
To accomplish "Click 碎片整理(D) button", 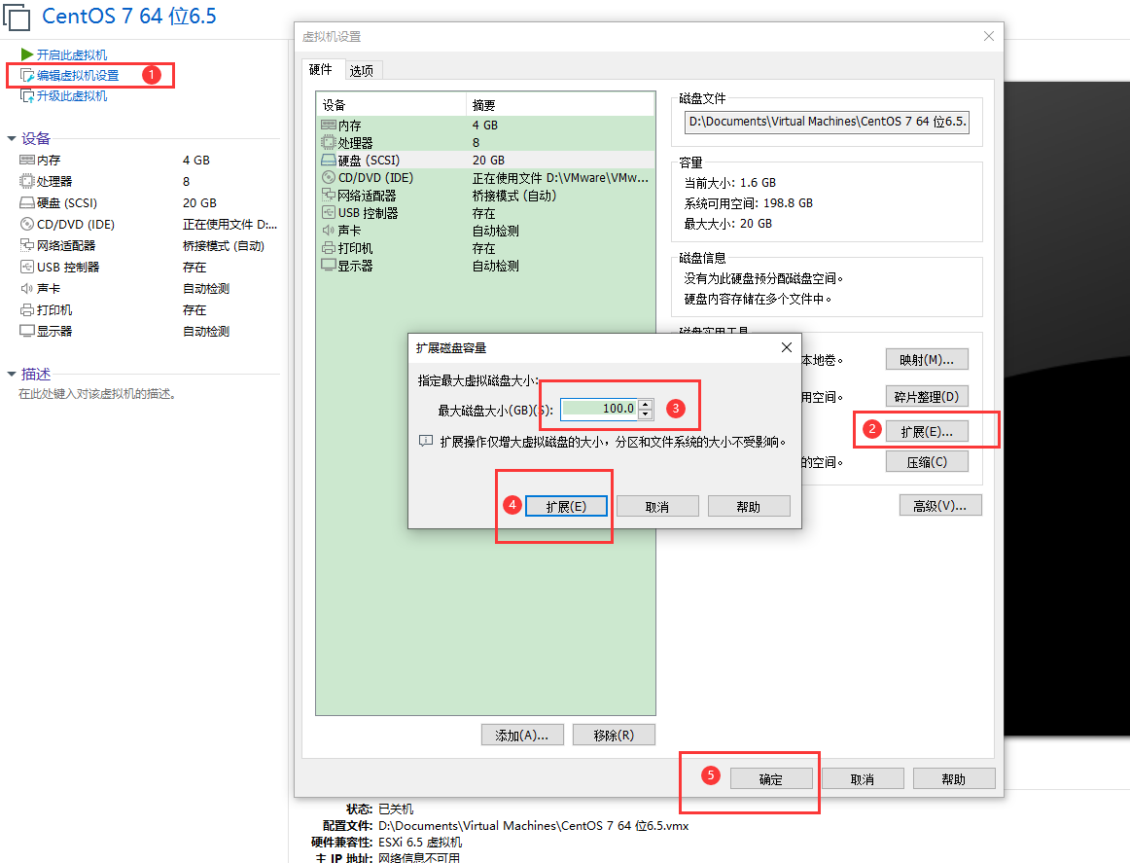I will click(x=927, y=397).
